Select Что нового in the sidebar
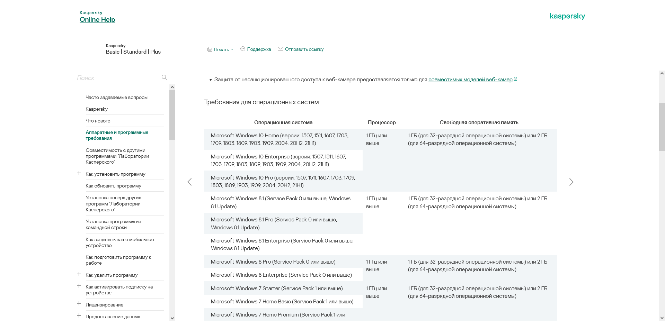665x321 pixels. pyautogui.click(x=98, y=121)
